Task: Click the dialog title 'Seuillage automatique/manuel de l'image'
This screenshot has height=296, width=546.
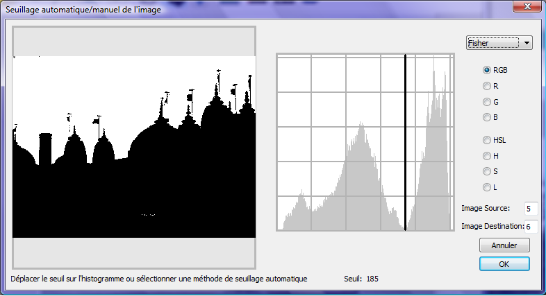Action: tap(83, 10)
